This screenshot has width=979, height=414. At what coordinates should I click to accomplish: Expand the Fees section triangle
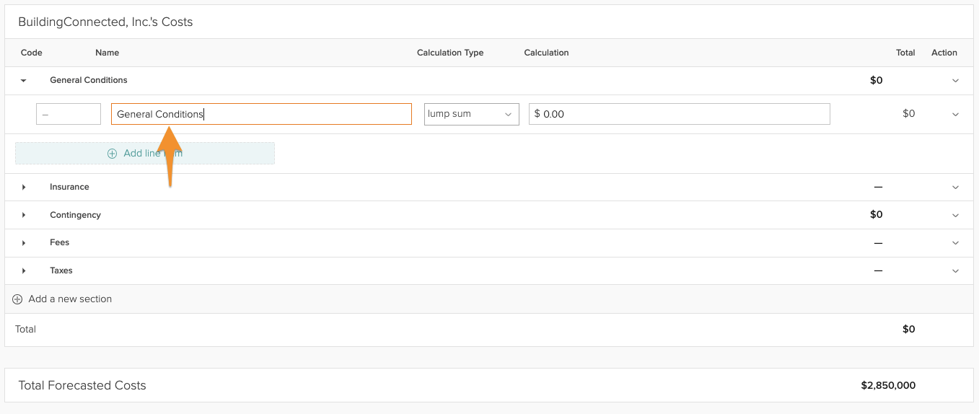pos(24,243)
